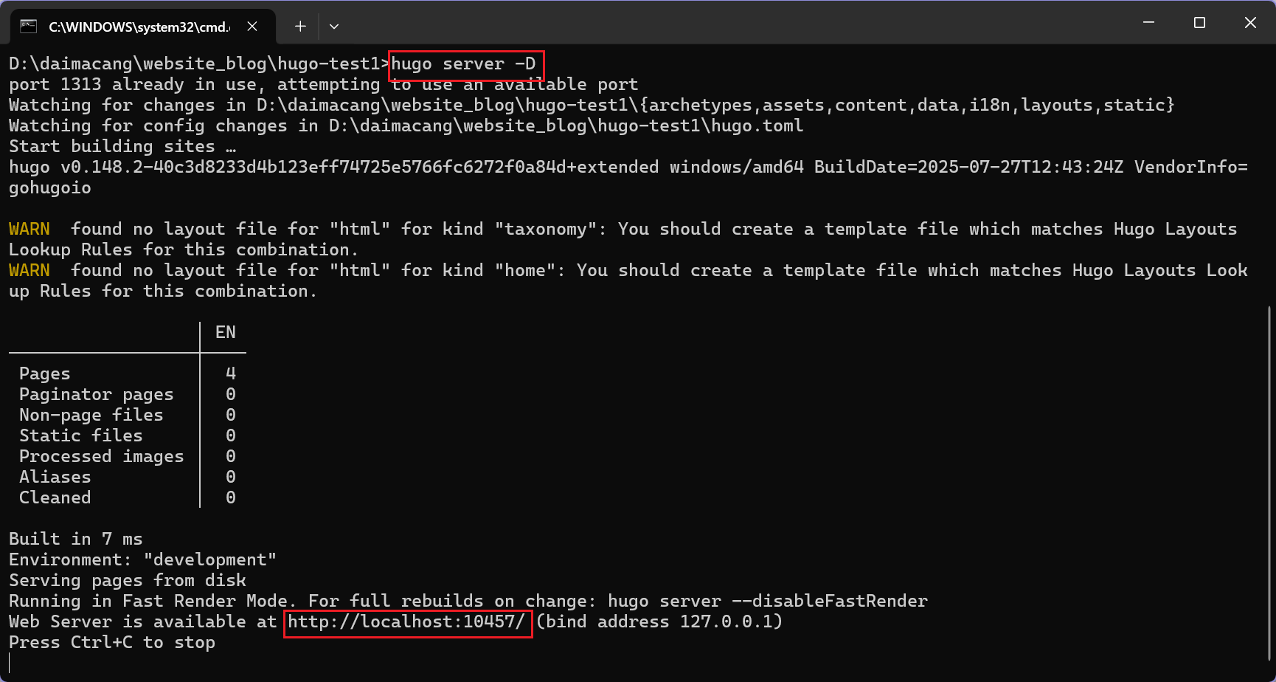Open a new tab with the plus button
The width and height of the screenshot is (1276, 682).
tap(300, 27)
